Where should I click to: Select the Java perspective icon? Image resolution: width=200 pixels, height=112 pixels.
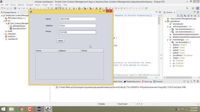pos(197,8)
